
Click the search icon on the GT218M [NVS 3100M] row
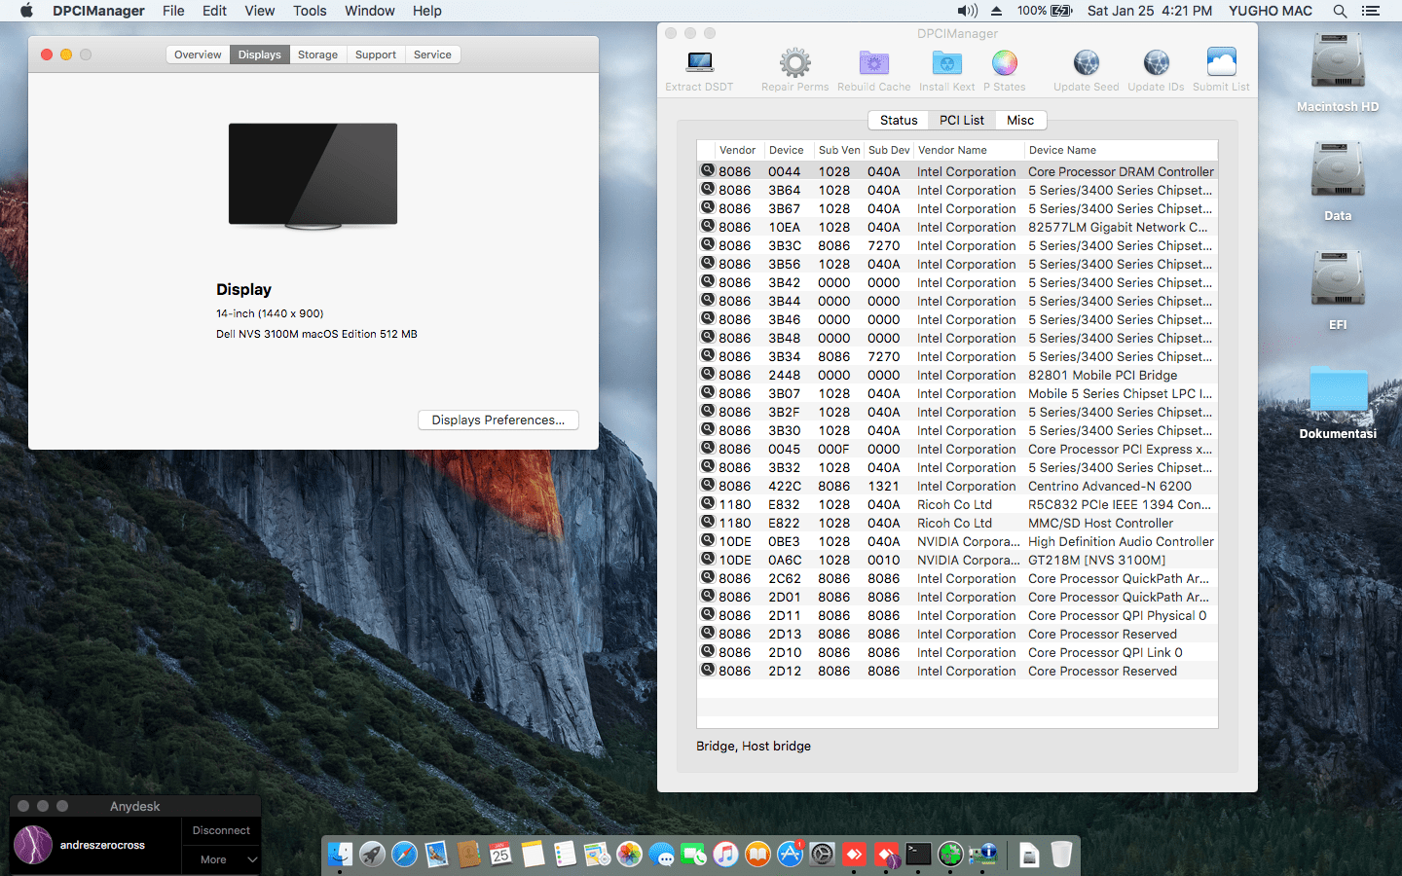pos(708,559)
